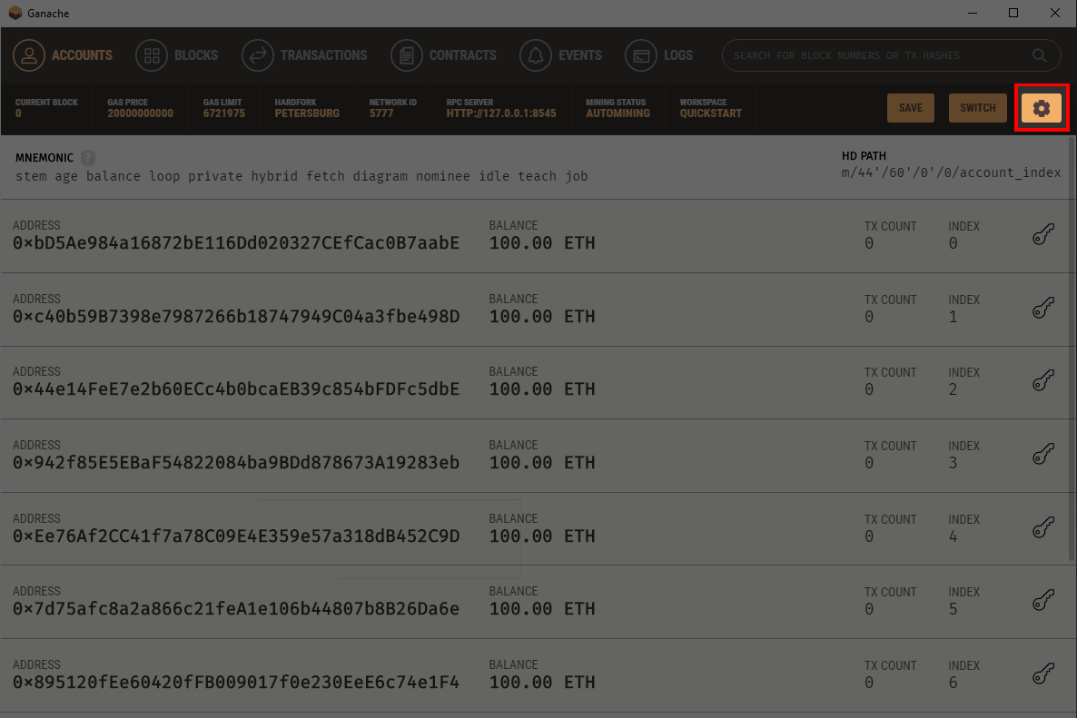Click the gas price value 20000000000
1077x718 pixels.
pos(140,113)
